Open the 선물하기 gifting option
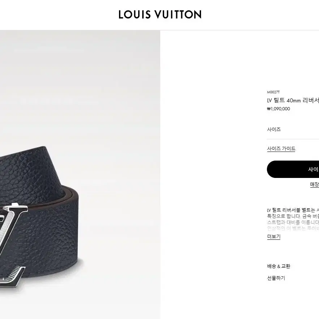 click(276, 278)
